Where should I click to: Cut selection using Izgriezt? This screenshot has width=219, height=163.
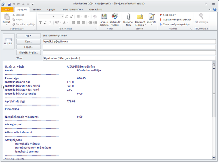(18, 15)
